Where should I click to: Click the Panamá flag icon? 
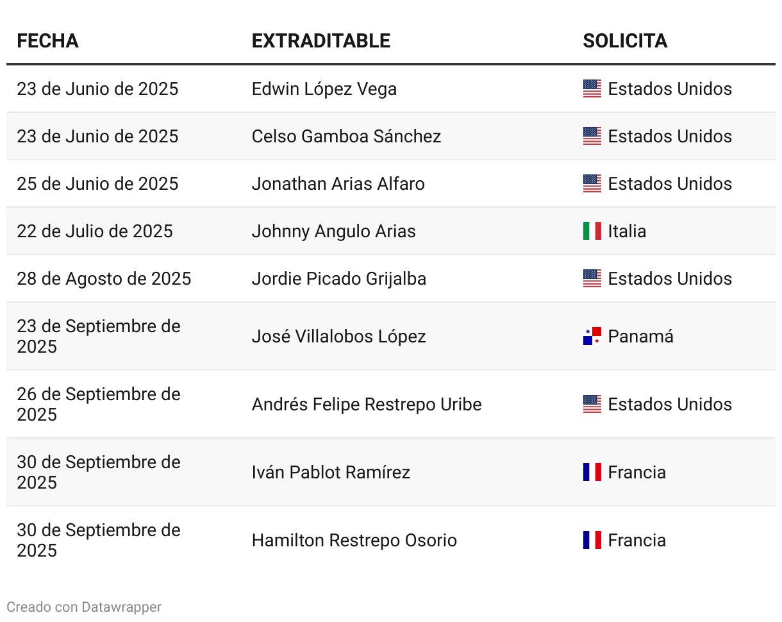[592, 336]
